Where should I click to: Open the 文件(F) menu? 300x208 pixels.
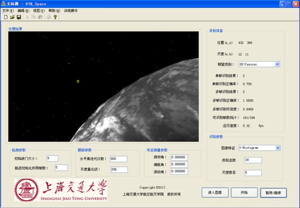click(8, 11)
